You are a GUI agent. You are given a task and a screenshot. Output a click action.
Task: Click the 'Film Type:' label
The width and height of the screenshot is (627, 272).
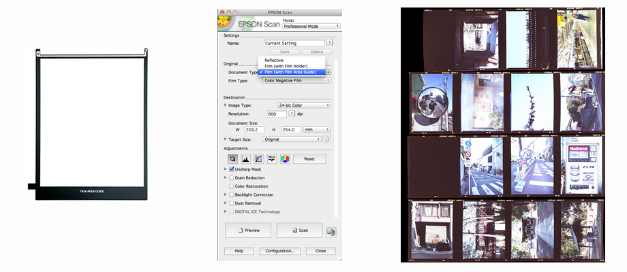[x=239, y=80]
